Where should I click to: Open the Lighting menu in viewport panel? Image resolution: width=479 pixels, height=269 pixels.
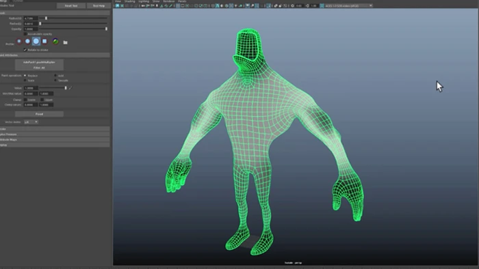tap(144, 1)
